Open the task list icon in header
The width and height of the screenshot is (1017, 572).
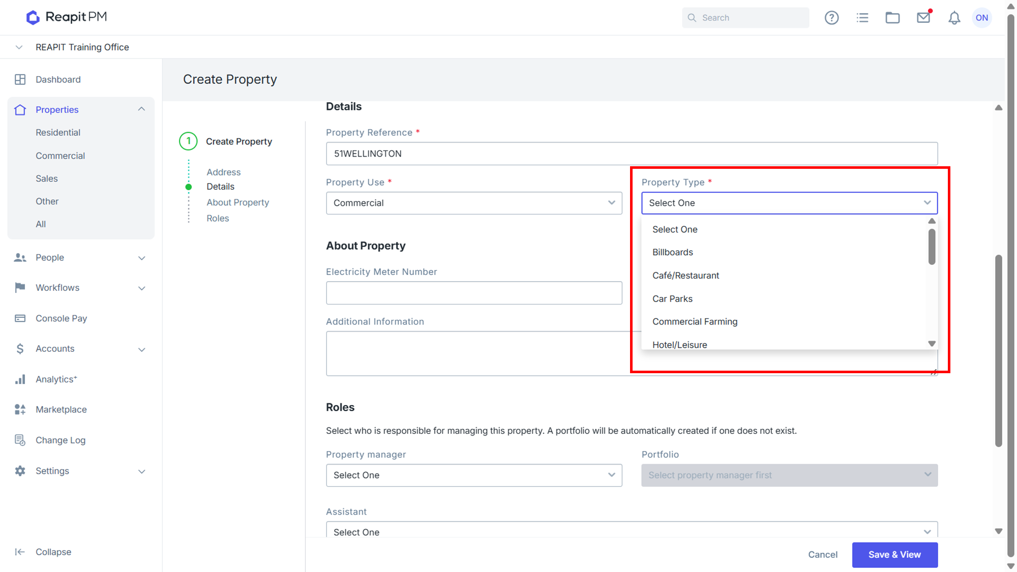(x=862, y=18)
